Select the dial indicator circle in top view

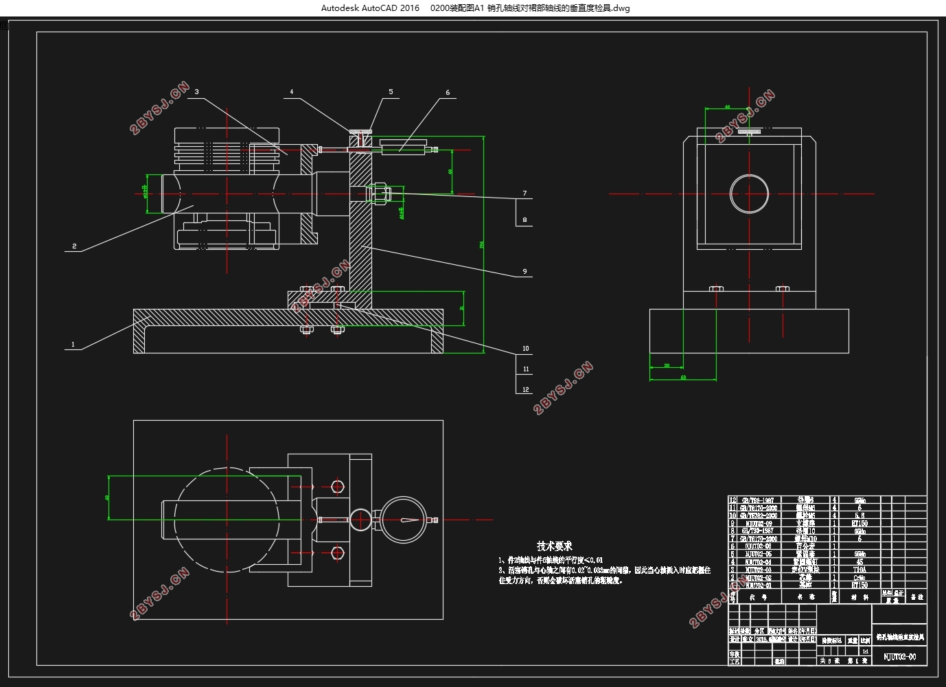pos(404,521)
